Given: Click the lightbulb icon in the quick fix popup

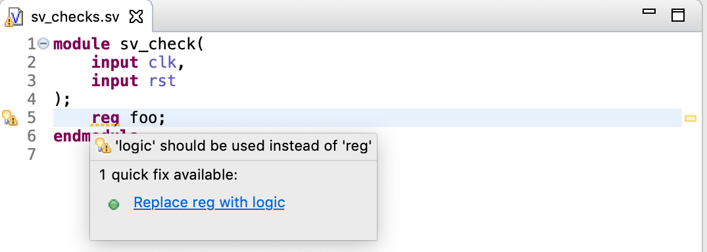Looking at the screenshot, I should 104,146.
